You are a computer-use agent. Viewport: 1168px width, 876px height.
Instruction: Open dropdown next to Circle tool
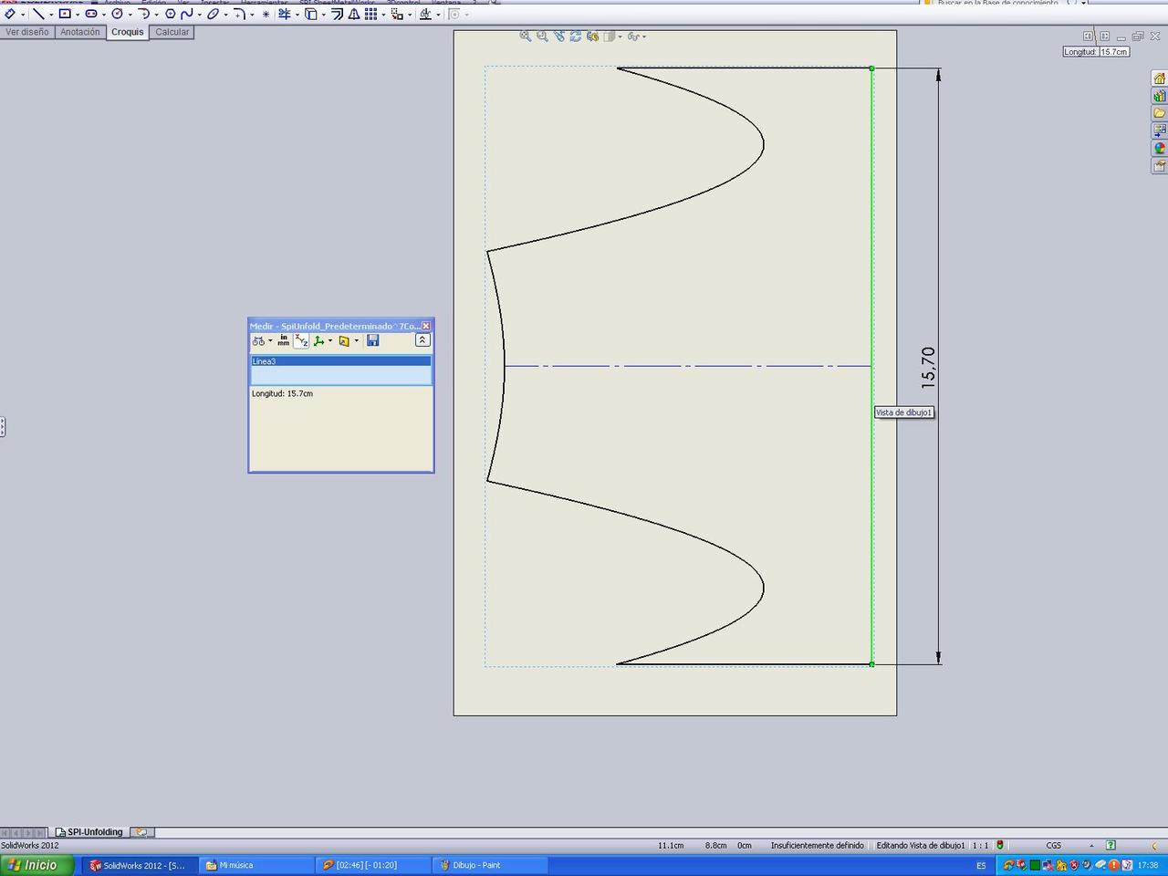coord(130,15)
